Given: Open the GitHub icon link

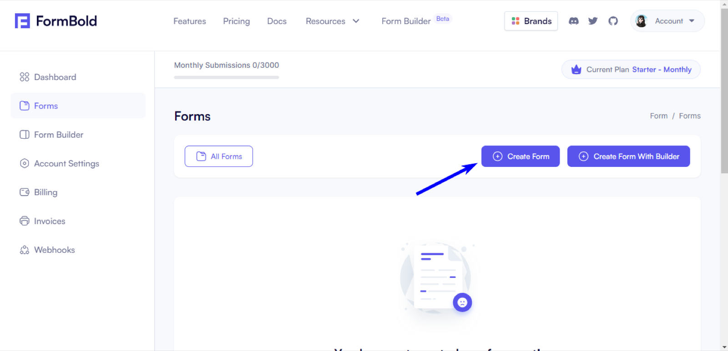Looking at the screenshot, I should tap(613, 21).
